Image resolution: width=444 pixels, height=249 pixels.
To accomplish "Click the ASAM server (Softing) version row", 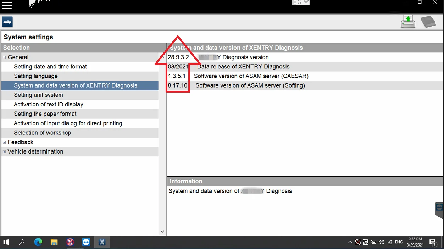I will pyautogui.click(x=305, y=85).
